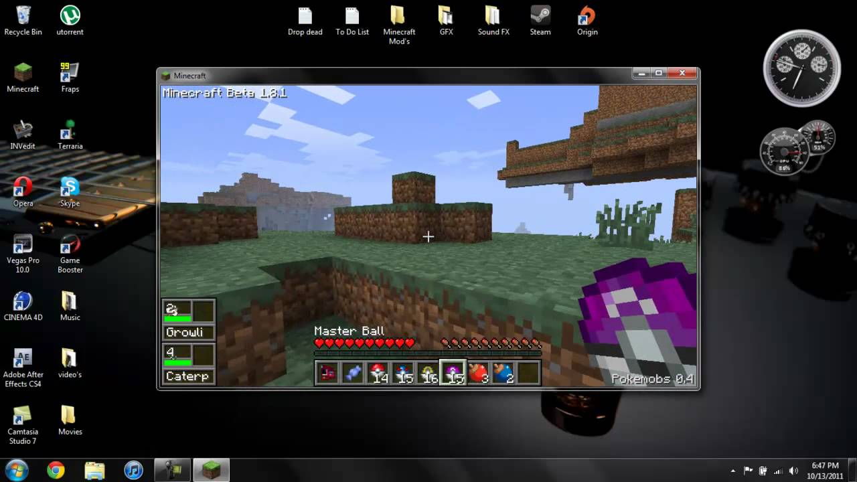Show hidden system tray icons
This screenshot has width=857, height=482.
click(x=733, y=471)
